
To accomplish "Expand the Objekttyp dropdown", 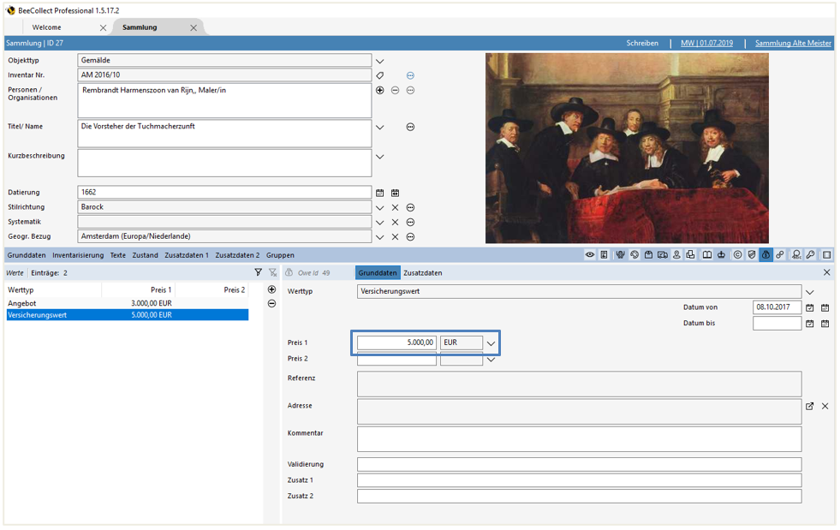I will pos(379,61).
